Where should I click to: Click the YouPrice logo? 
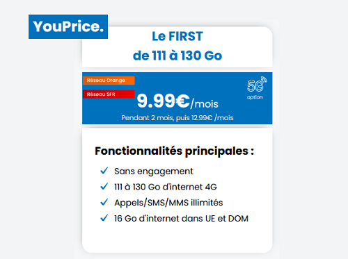(68, 26)
